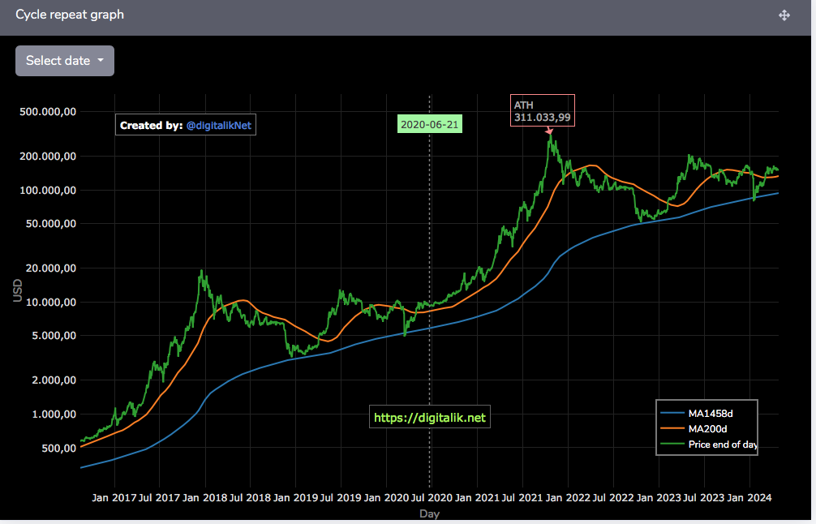Click the dropdown caret on Select date

[101, 60]
